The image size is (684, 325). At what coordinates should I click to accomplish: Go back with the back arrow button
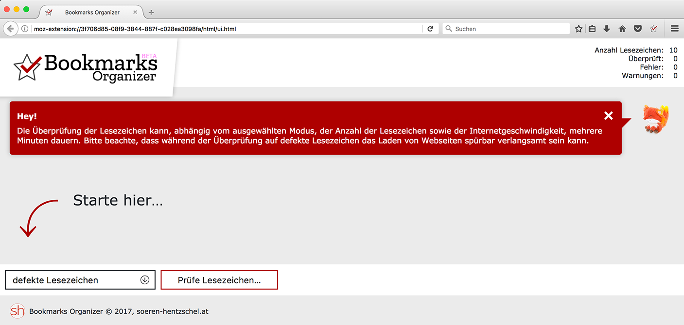point(10,29)
